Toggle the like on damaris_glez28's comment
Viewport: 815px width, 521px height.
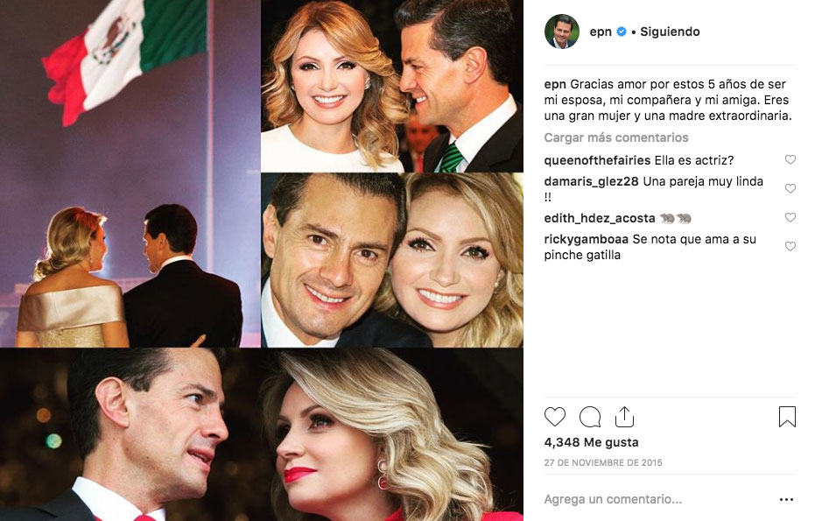[x=790, y=188]
